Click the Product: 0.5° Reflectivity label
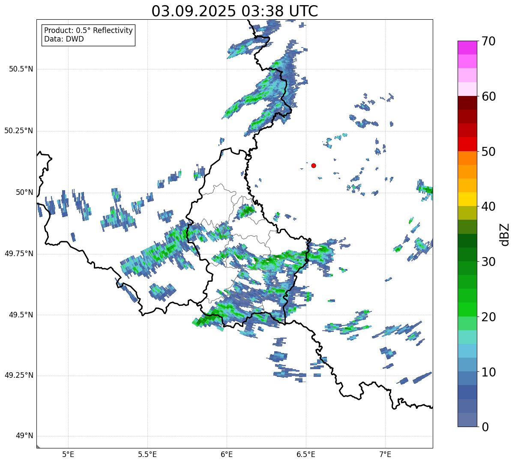 tap(89, 31)
